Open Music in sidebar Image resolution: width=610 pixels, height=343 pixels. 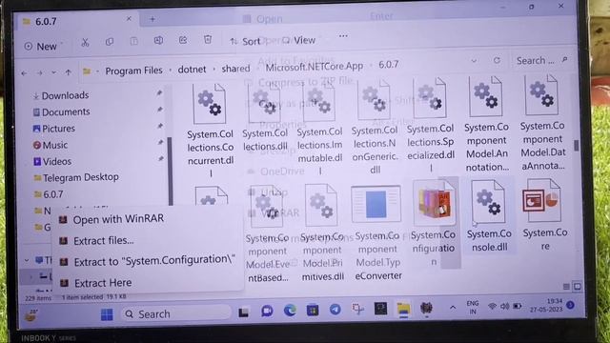pyautogui.click(x=51, y=145)
